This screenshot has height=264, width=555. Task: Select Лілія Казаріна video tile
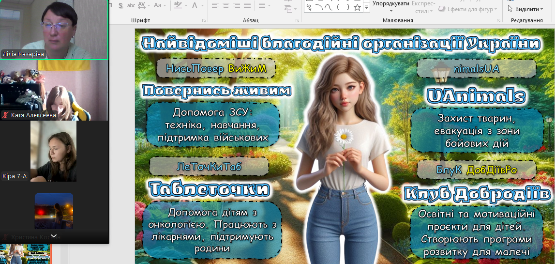coord(54,30)
